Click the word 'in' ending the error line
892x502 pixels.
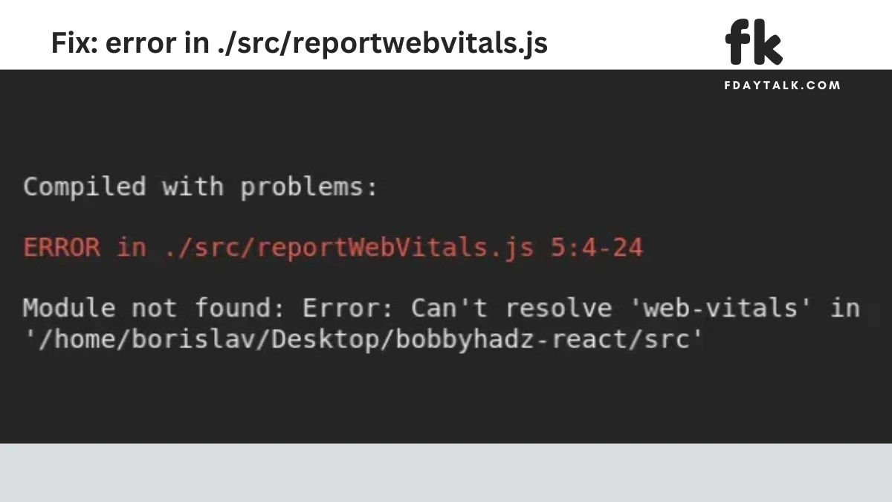click(845, 308)
